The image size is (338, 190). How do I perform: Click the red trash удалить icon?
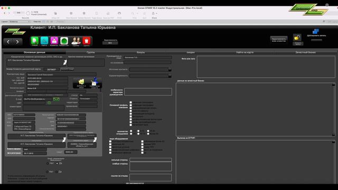point(87,41)
